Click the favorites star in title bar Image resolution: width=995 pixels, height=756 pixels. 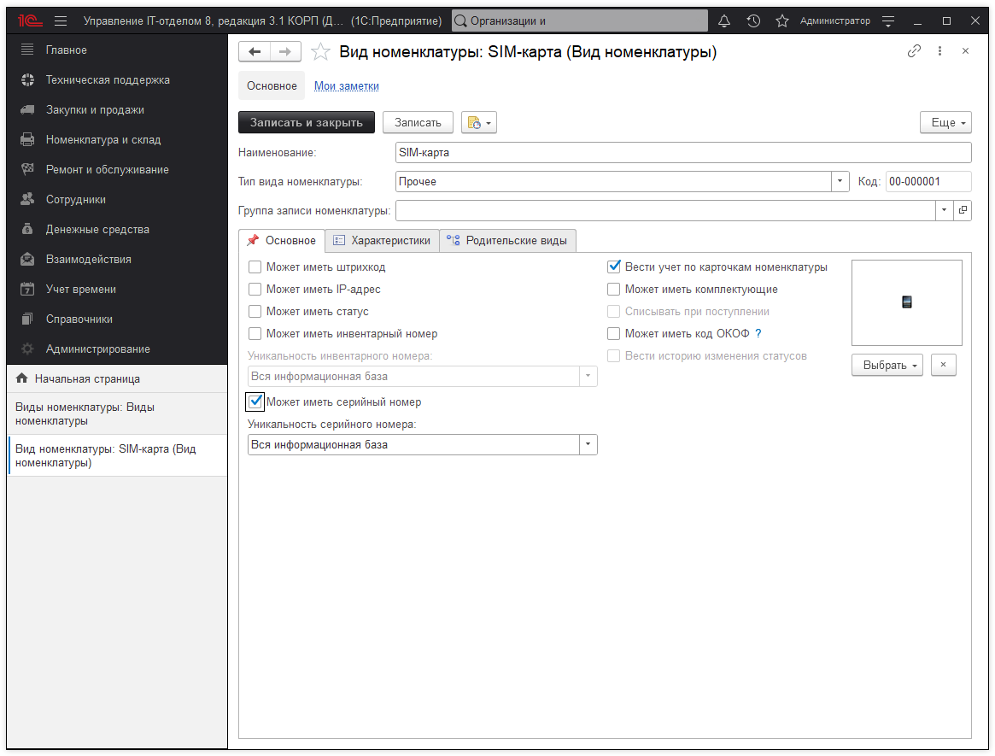tap(781, 21)
